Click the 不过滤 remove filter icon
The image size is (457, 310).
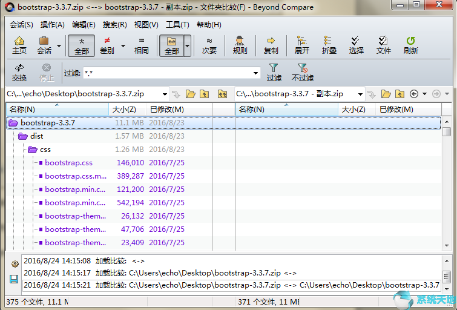303,73
